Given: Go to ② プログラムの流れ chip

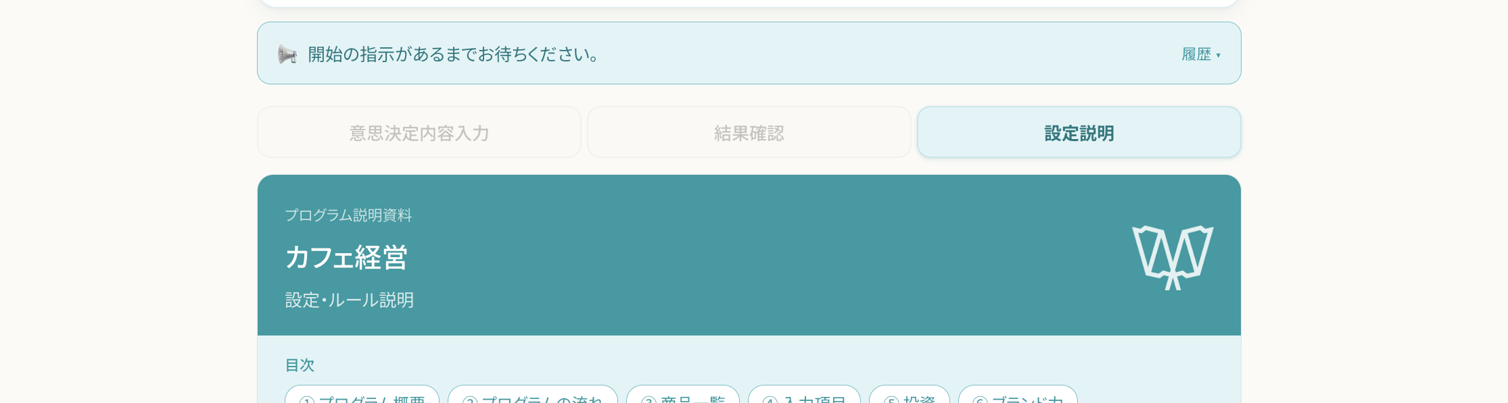Looking at the screenshot, I should click(x=533, y=395).
